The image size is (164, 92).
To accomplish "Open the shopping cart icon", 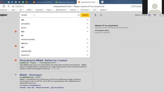I will [x=155, y=15].
